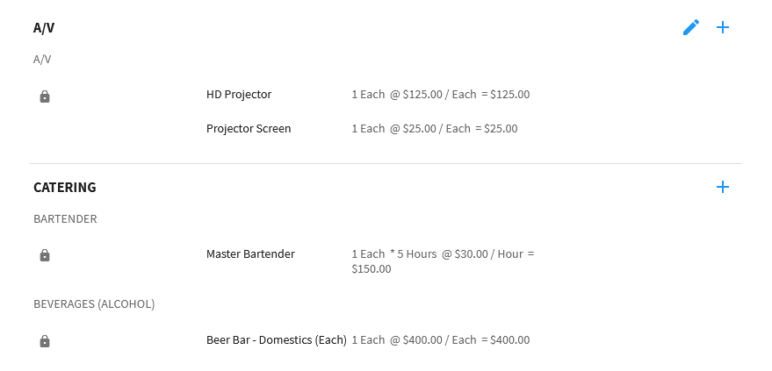
Task: Click the pencil edit icon for A/V
Action: click(x=691, y=27)
